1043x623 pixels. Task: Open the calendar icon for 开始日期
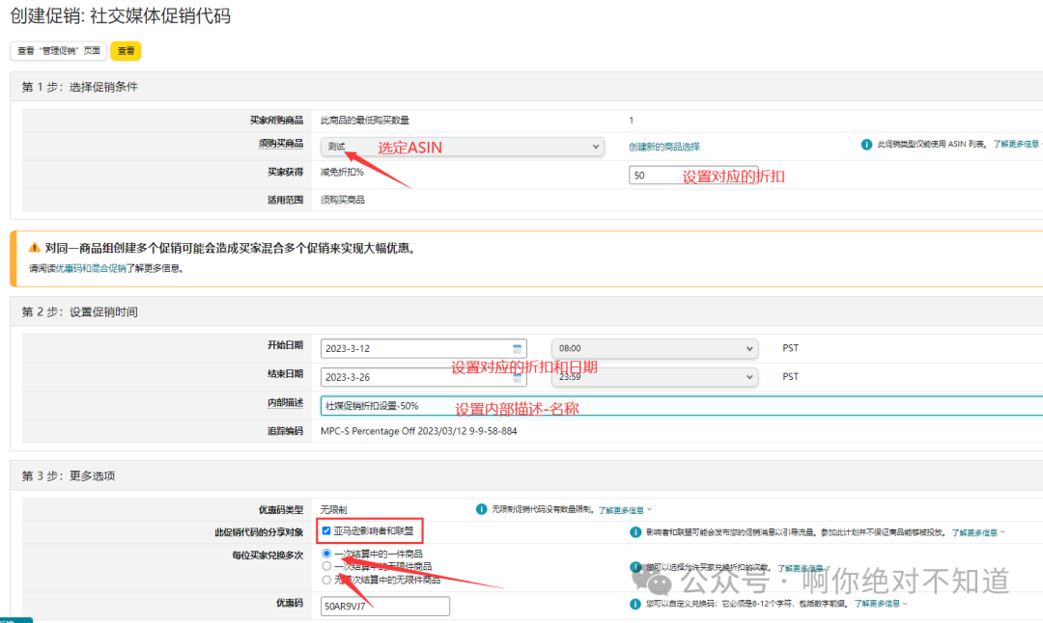[518, 348]
